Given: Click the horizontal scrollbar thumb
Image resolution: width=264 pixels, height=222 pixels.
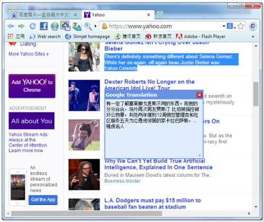Looking at the screenshot, I should [87, 214].
